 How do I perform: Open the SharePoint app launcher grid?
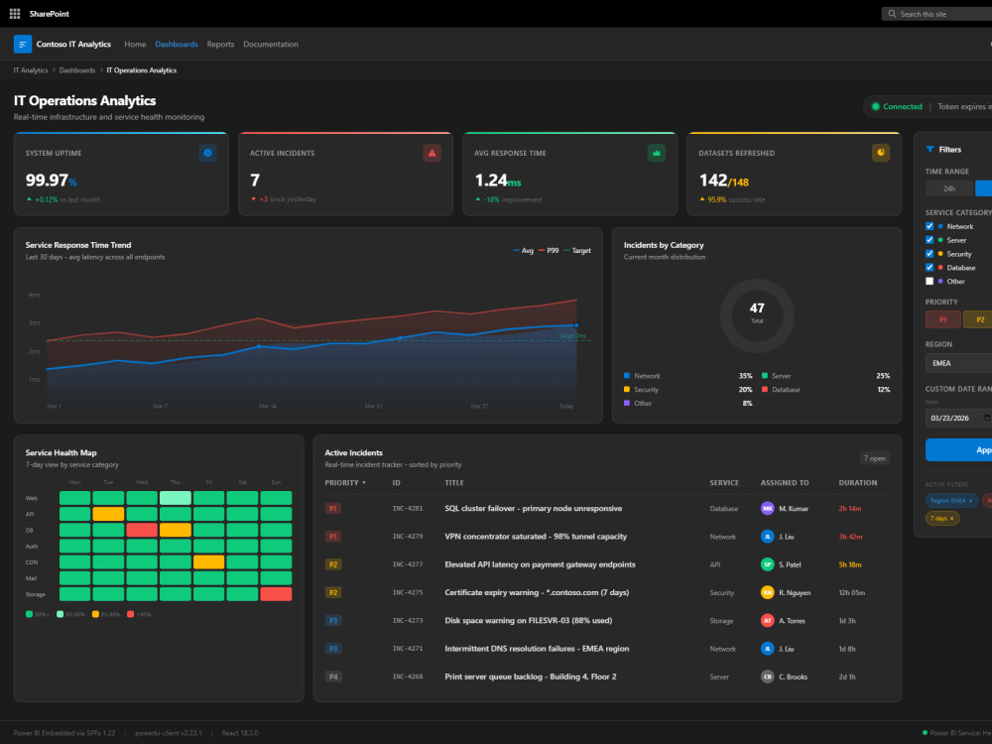tap(15, 13)
